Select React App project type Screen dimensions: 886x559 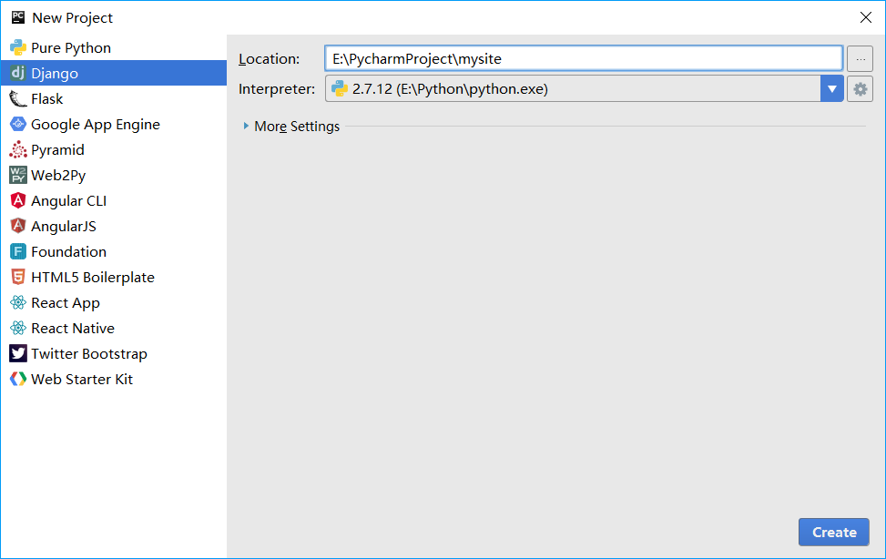pyautogui.click(x=114, y=302)
